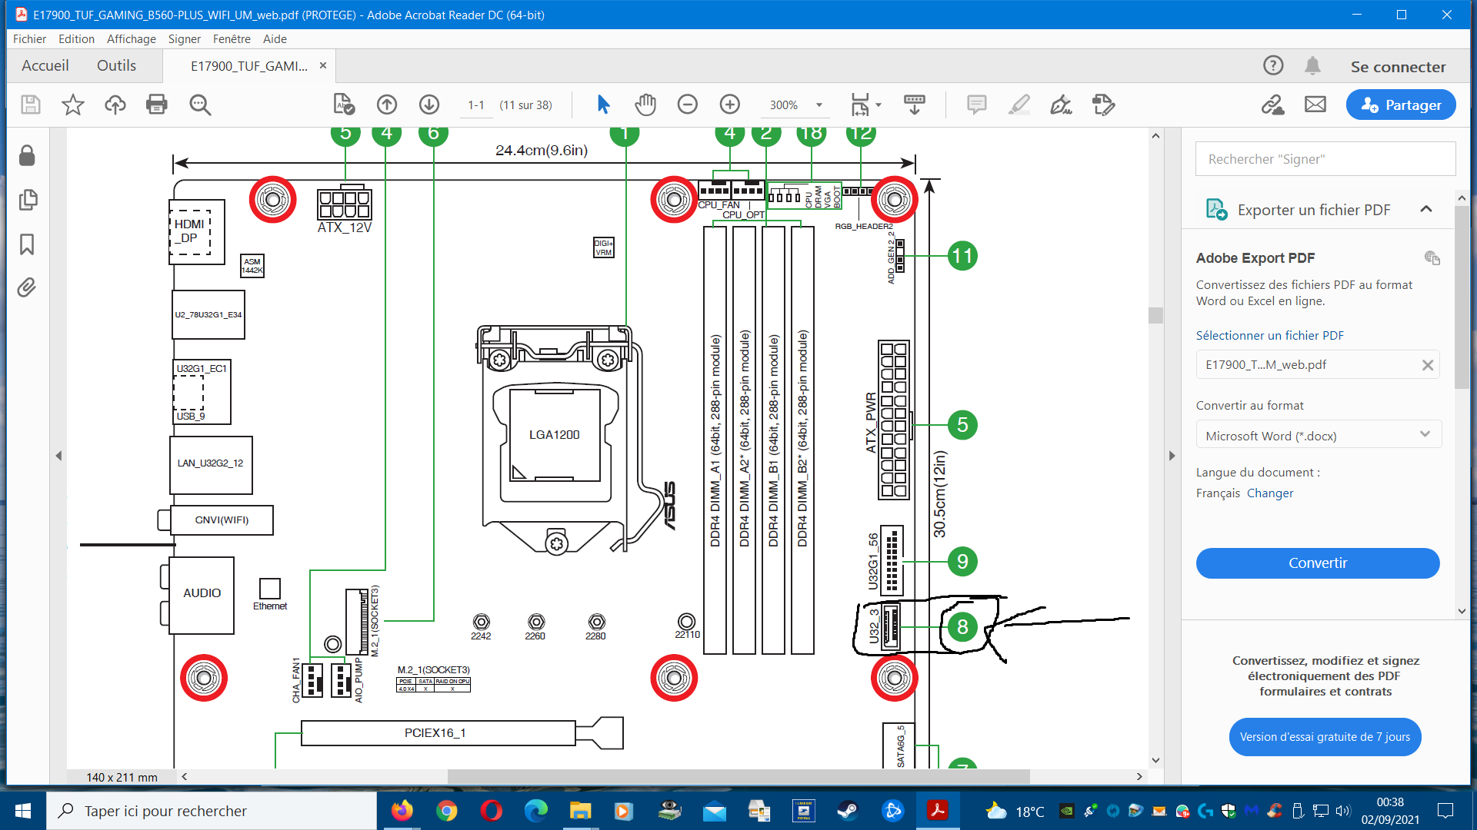Open the highlighter tool
The width and height of the screenshot is (1477, 830).
(x=1019, y=105)
